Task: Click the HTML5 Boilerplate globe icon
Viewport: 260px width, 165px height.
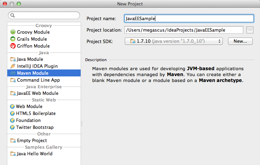Action: pos(12,113)
